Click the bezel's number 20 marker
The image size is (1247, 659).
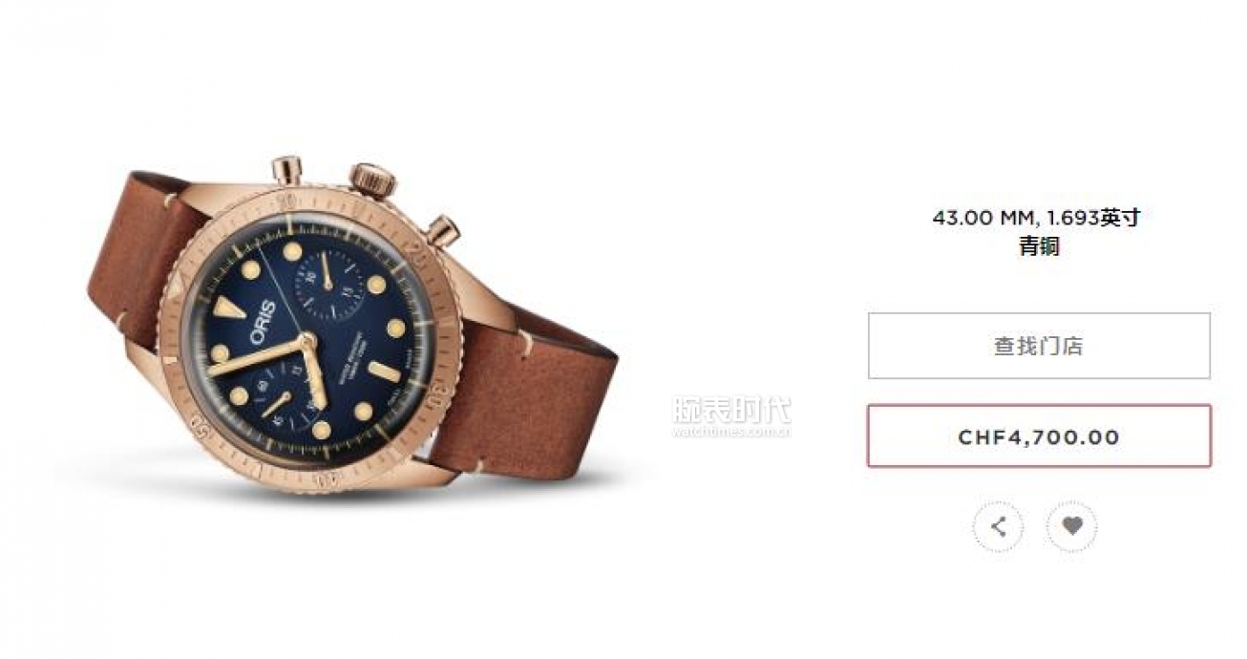pos(414,246)
